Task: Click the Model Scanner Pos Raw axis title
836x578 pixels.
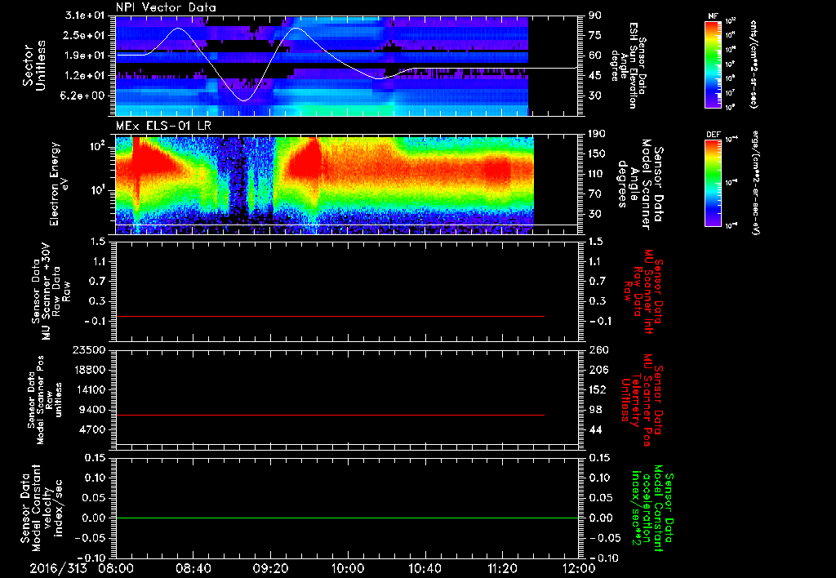Action: [x=45, y=400]
